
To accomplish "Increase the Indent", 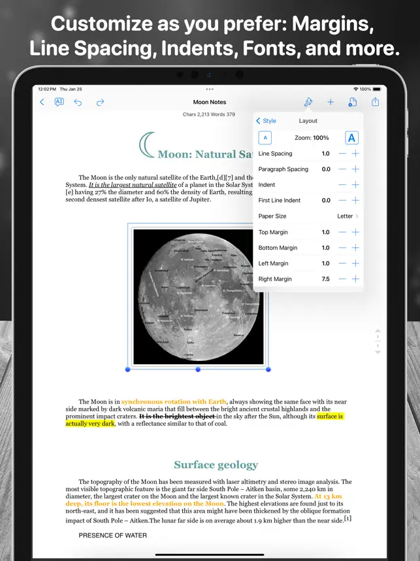I will (x=355, y=185).
